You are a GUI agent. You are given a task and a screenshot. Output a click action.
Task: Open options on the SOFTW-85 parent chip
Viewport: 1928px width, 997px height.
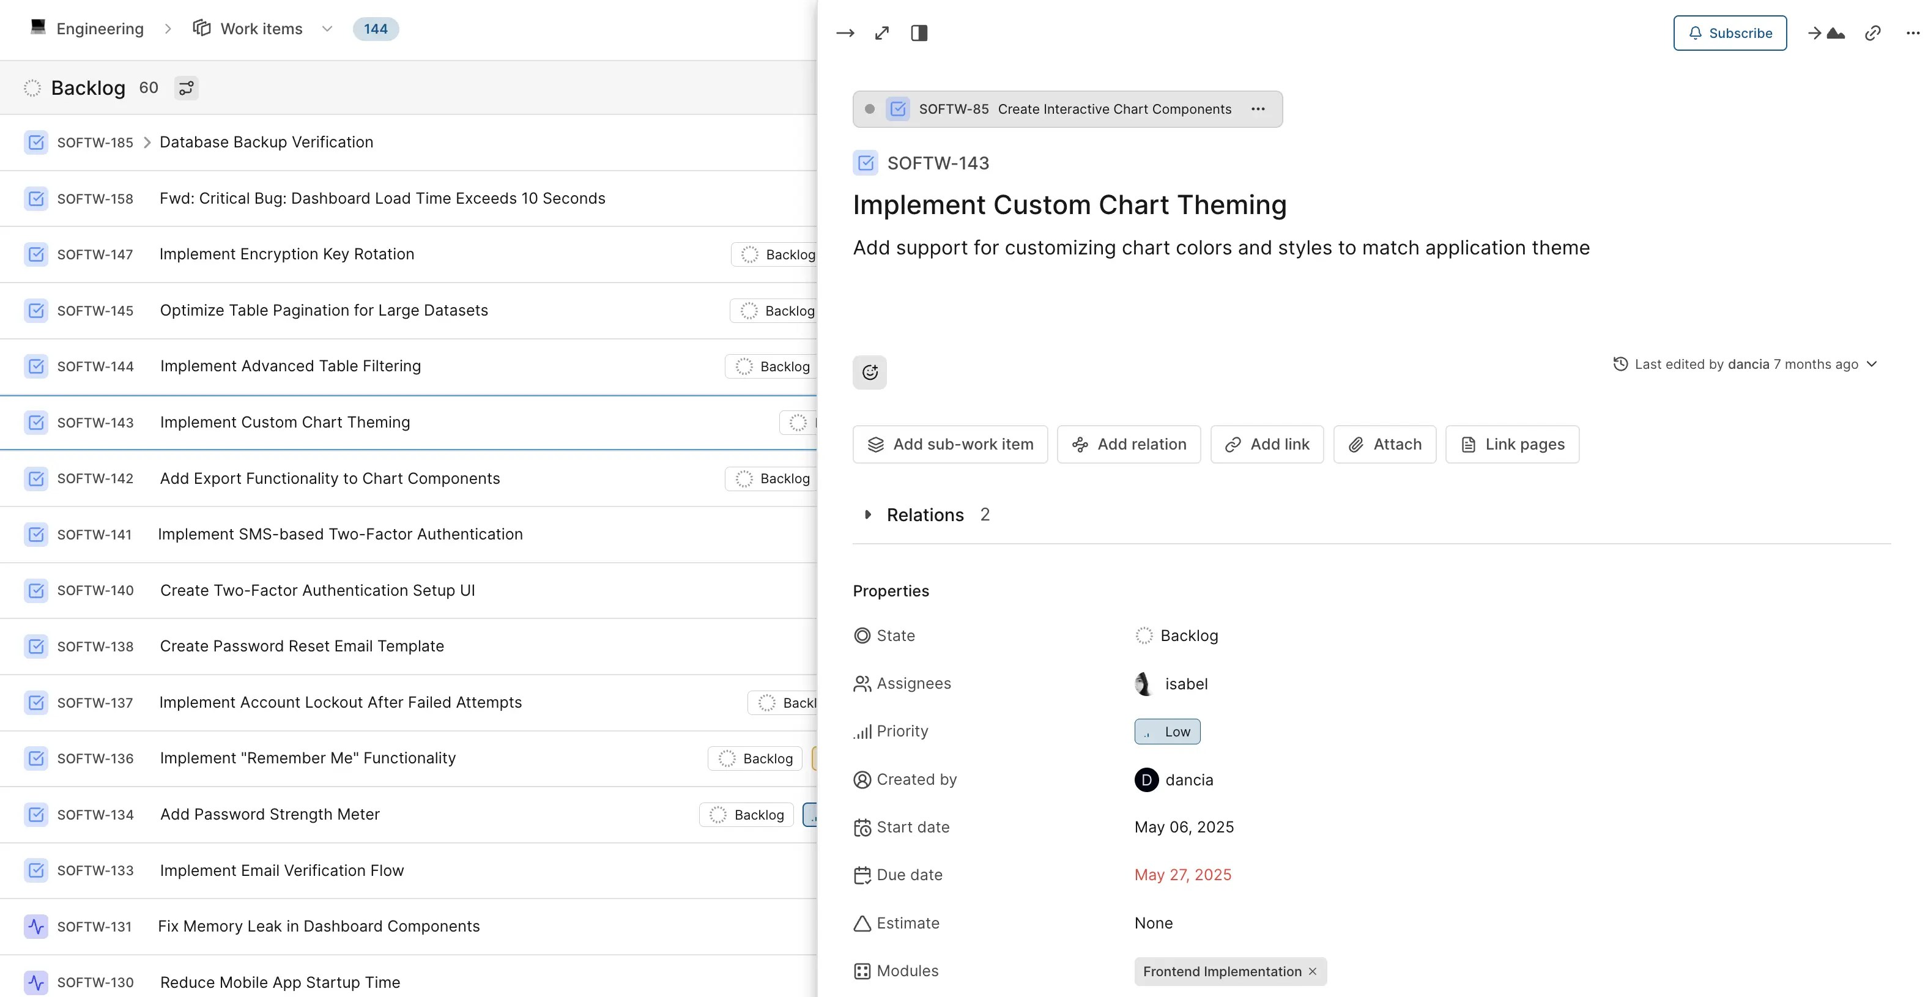tap(1258, 108)
